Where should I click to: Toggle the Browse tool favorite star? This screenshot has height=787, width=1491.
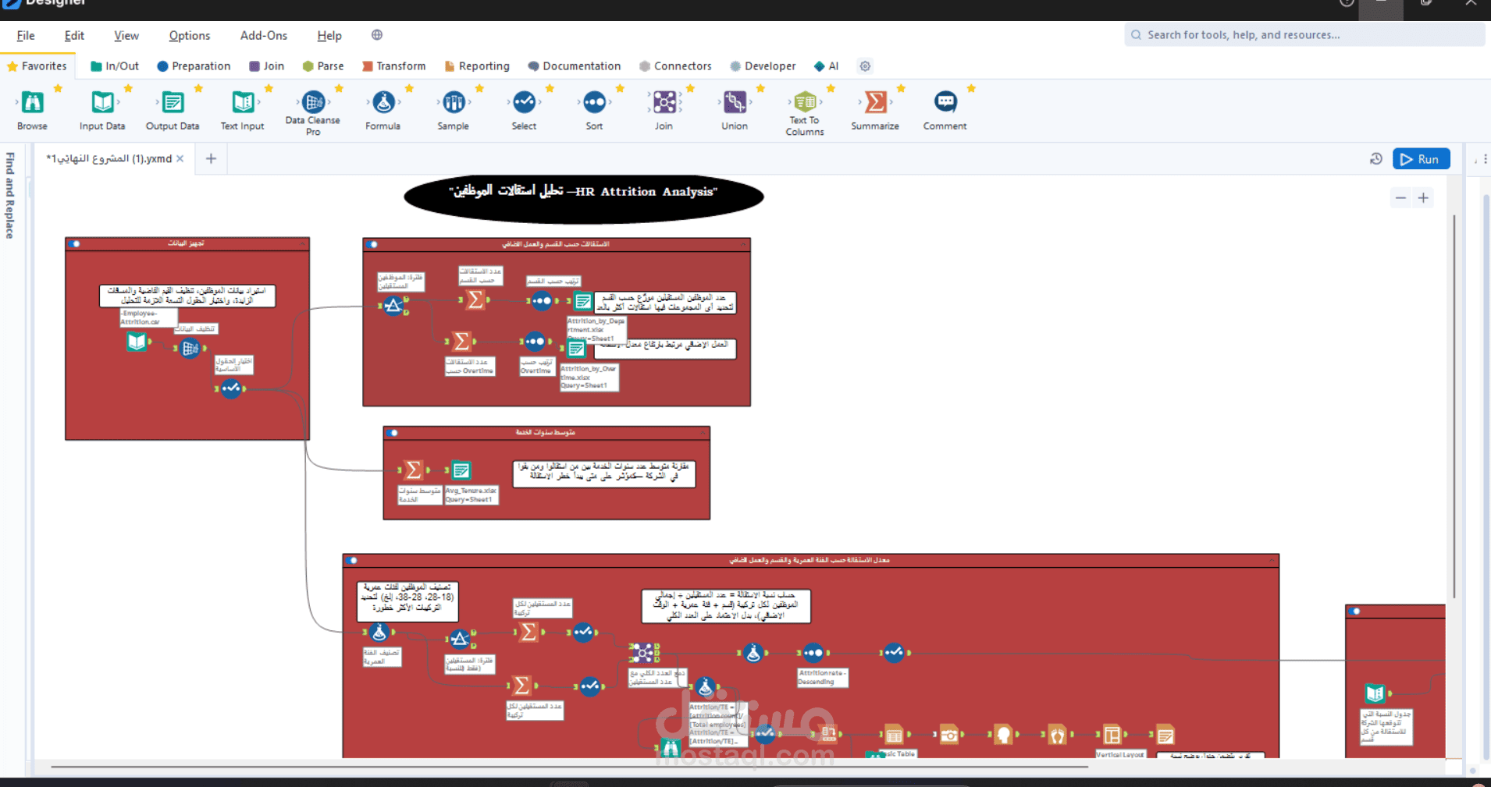[58, 89]
